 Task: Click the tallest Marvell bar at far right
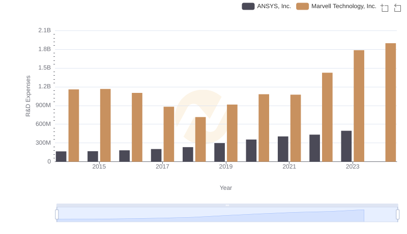point(391,102)
